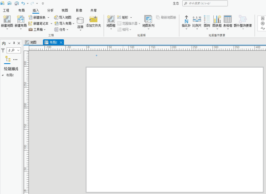
Task: Click the 新建布局 (New Layout) icon
Action: (21, 19)
